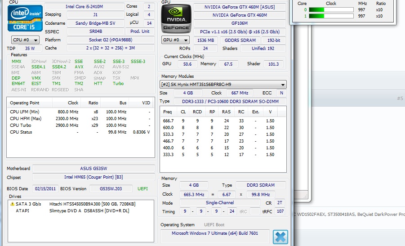
Task: Select the Slimtype DVD A DS8A5SH drive
Action: point(80,210)
